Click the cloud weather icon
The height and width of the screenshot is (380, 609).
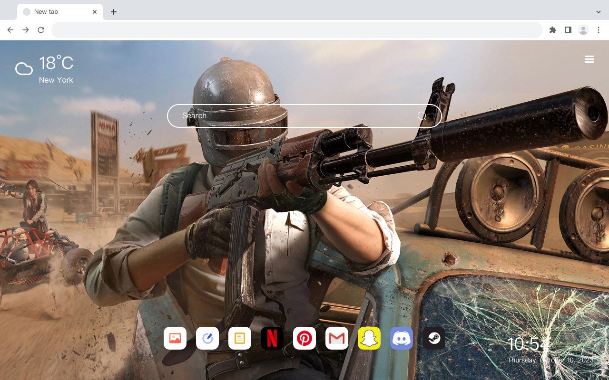[24, 69]
